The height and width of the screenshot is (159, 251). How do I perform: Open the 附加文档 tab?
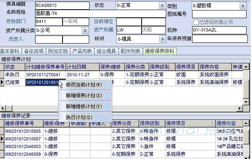click(x=58, y=51)
